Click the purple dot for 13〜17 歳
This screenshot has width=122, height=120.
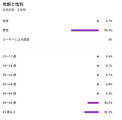click(98, 57)
